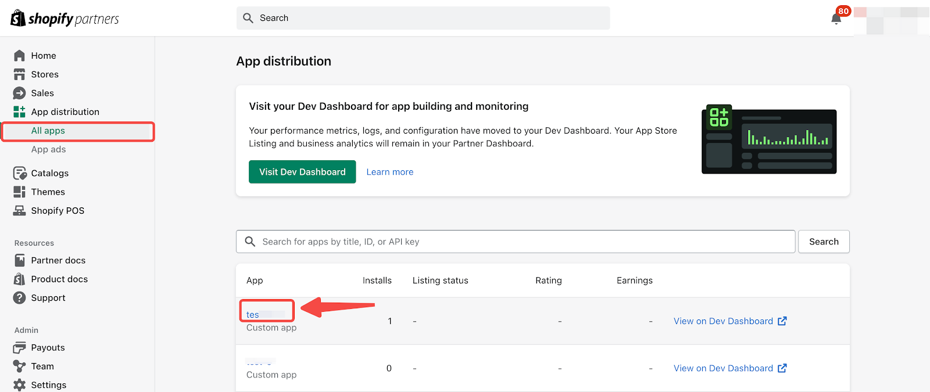
Task: Open App distribution in sidebar
Action: [65, 112]
